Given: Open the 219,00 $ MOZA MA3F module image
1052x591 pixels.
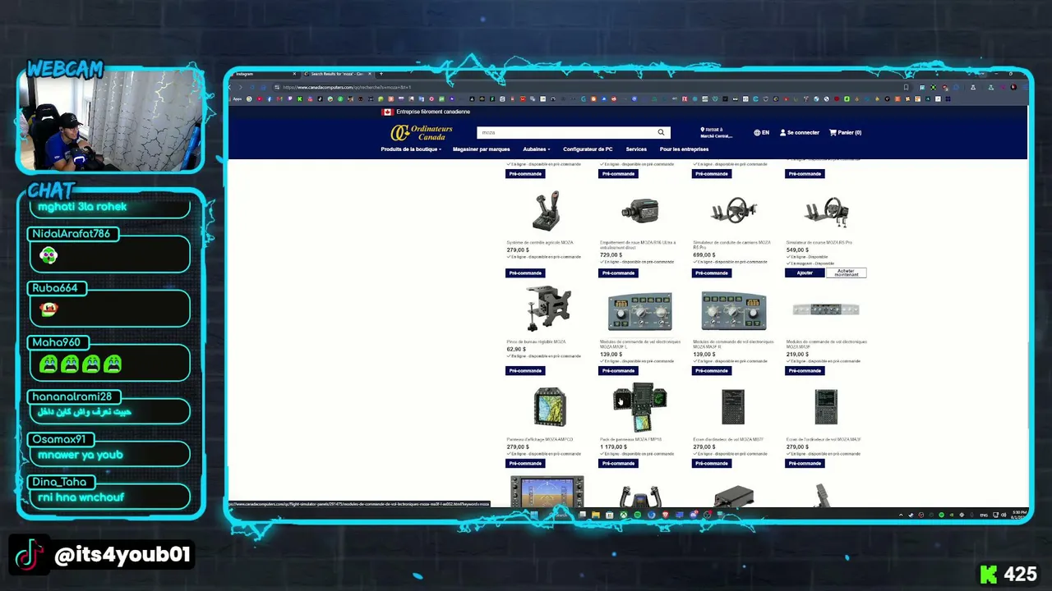Looking at the screenshot, I should pyautogui.click(x=826, y=309).
